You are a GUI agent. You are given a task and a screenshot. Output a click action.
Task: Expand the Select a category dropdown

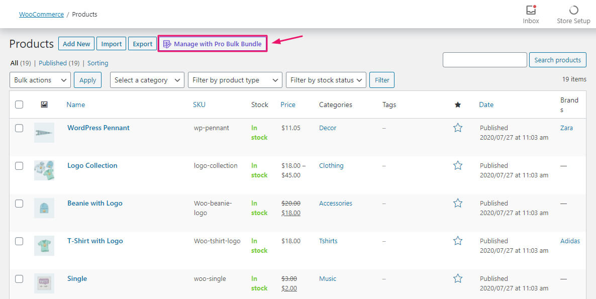[147, 80]
